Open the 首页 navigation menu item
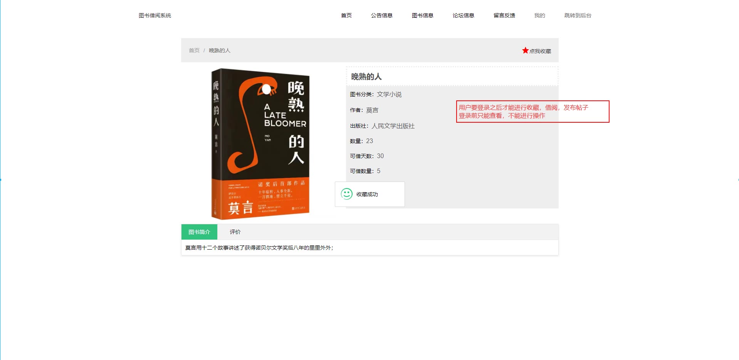 [346, 15]
